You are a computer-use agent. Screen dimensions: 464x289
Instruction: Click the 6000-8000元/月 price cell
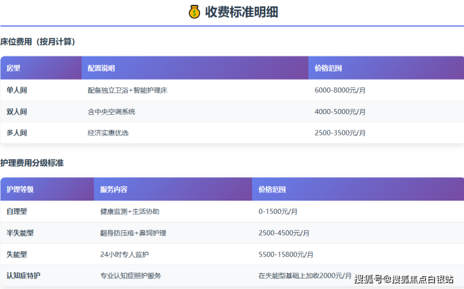[340, 90]
